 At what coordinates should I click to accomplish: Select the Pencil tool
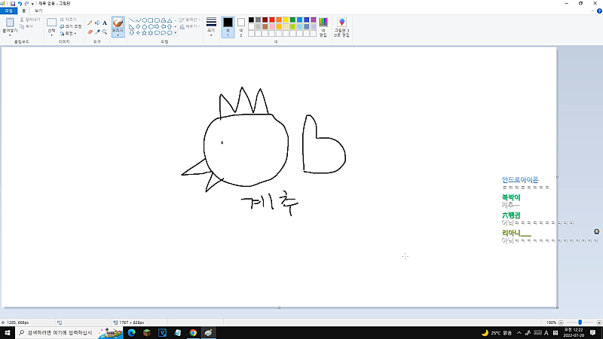pyautogui.click(x=90, y=23)
